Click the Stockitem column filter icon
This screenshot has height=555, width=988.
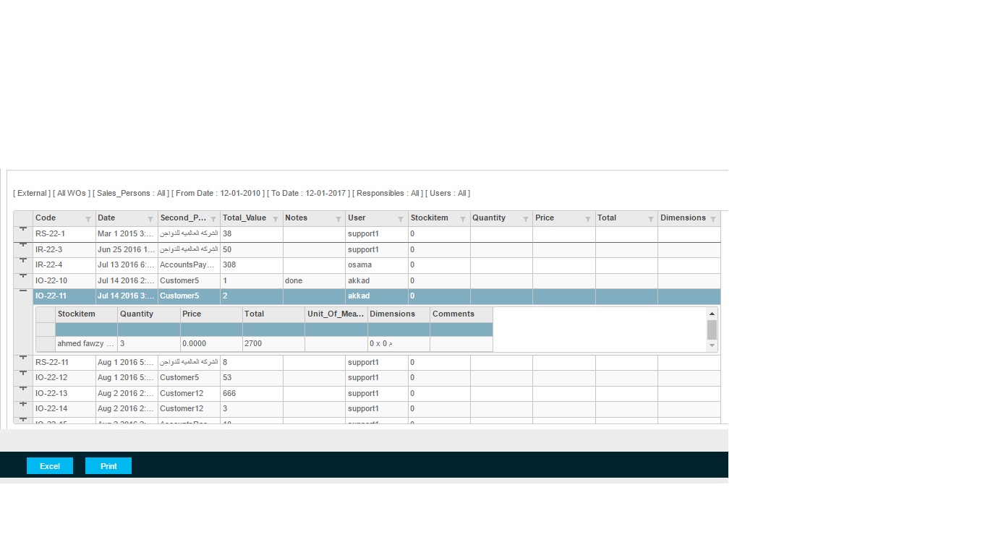pos(463,219)
